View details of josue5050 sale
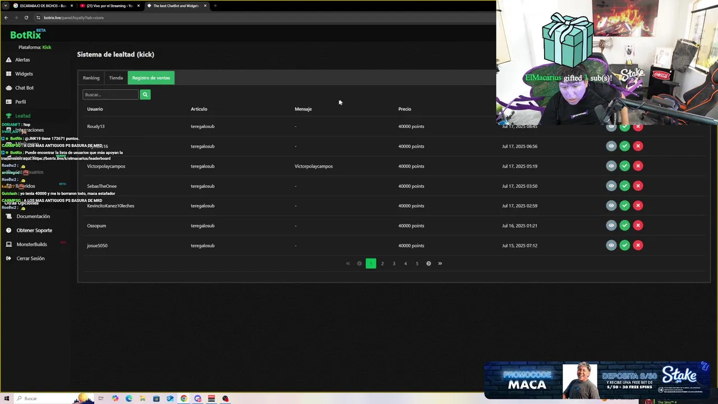This screenshot has width=718, height=404. (x=611, y=245)
